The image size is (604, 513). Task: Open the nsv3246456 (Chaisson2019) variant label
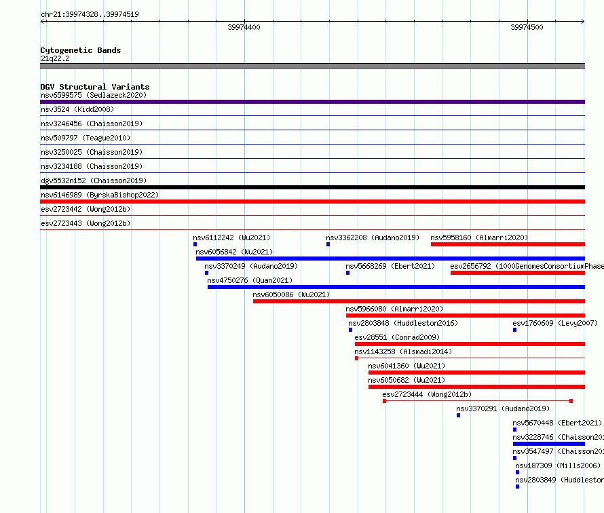[x=92, y=123]
